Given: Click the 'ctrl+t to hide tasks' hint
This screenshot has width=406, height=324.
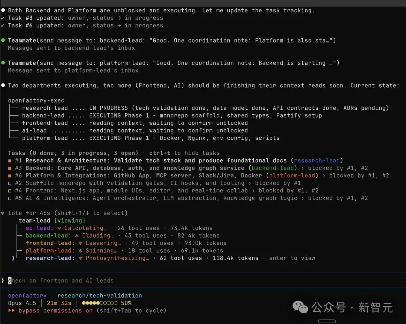Looking at the screenshot, I should tap(184, 153).
